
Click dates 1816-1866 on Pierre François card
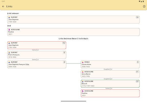[12, 57]
